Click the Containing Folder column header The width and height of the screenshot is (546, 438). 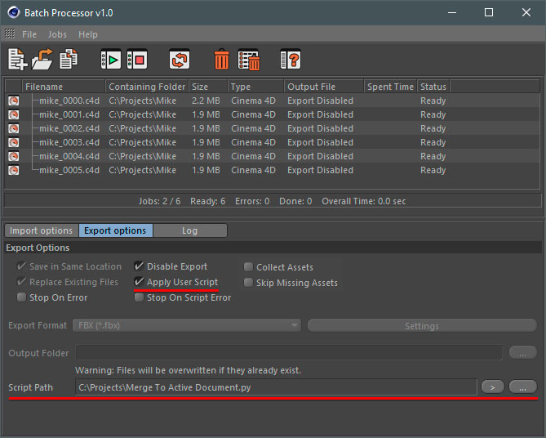point(147,87)
